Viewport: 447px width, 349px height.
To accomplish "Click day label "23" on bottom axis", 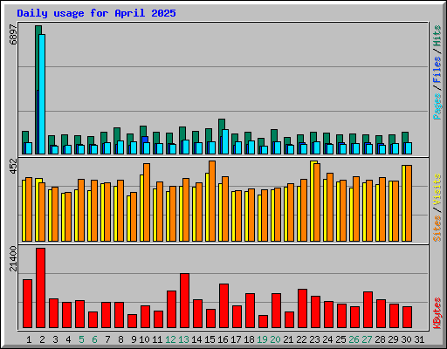I will (314, 339).
